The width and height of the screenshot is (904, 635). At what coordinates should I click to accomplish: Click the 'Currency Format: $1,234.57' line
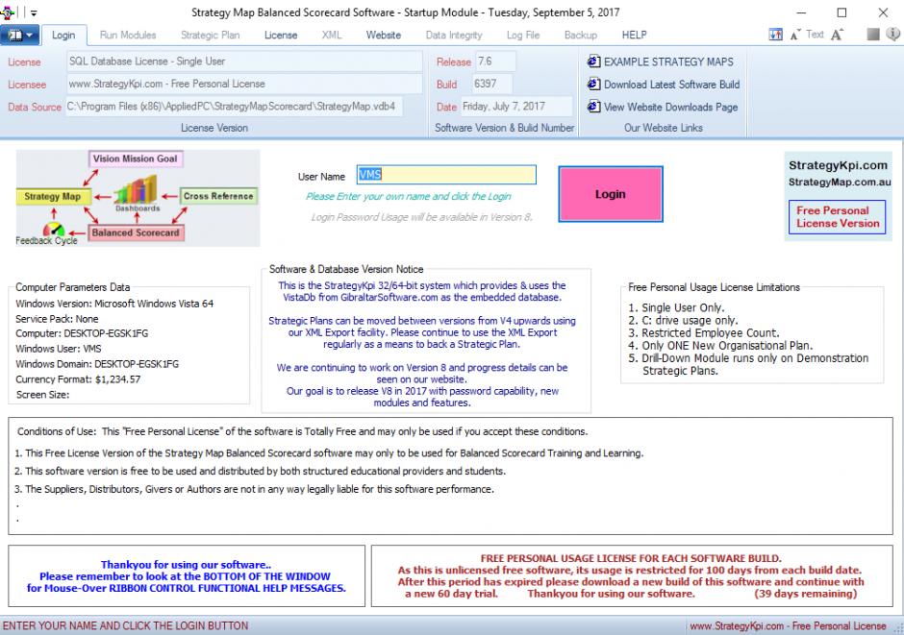point(78,379)
